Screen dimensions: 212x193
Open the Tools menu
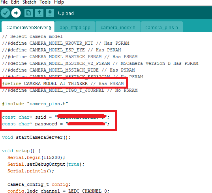click(x=45, y=2)
